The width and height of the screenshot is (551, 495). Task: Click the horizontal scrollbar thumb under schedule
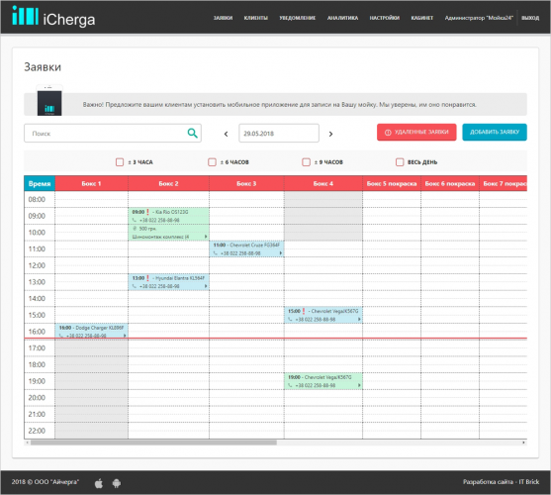pyautogui.click(x=153, y=443)
